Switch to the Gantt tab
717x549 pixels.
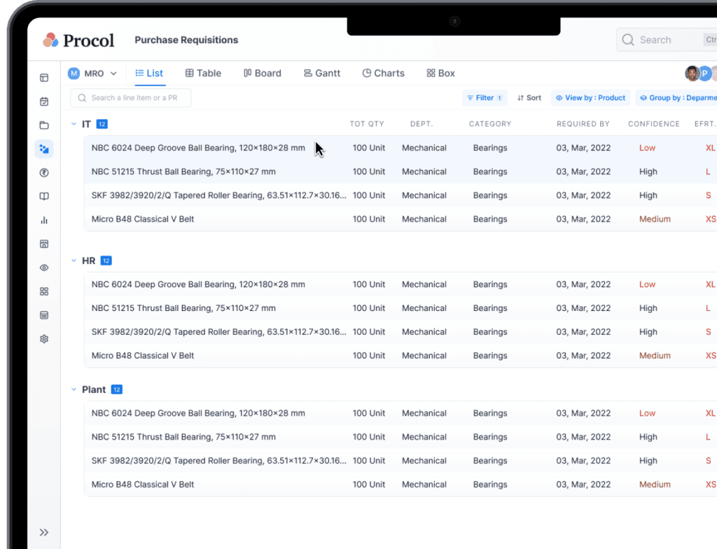321,74
